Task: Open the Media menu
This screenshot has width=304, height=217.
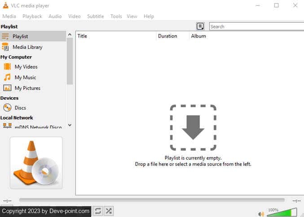Action: click(9, 16)
